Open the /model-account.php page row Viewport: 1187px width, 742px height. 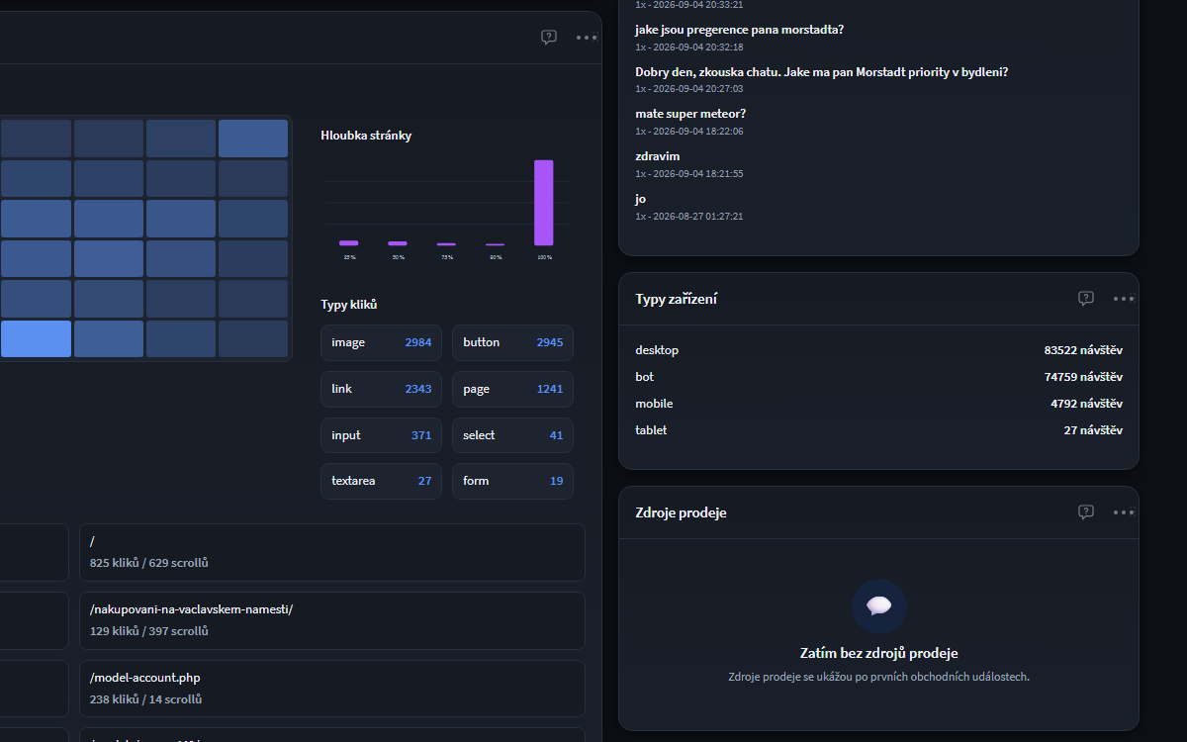pyautogui.click(x=332, y=689)
